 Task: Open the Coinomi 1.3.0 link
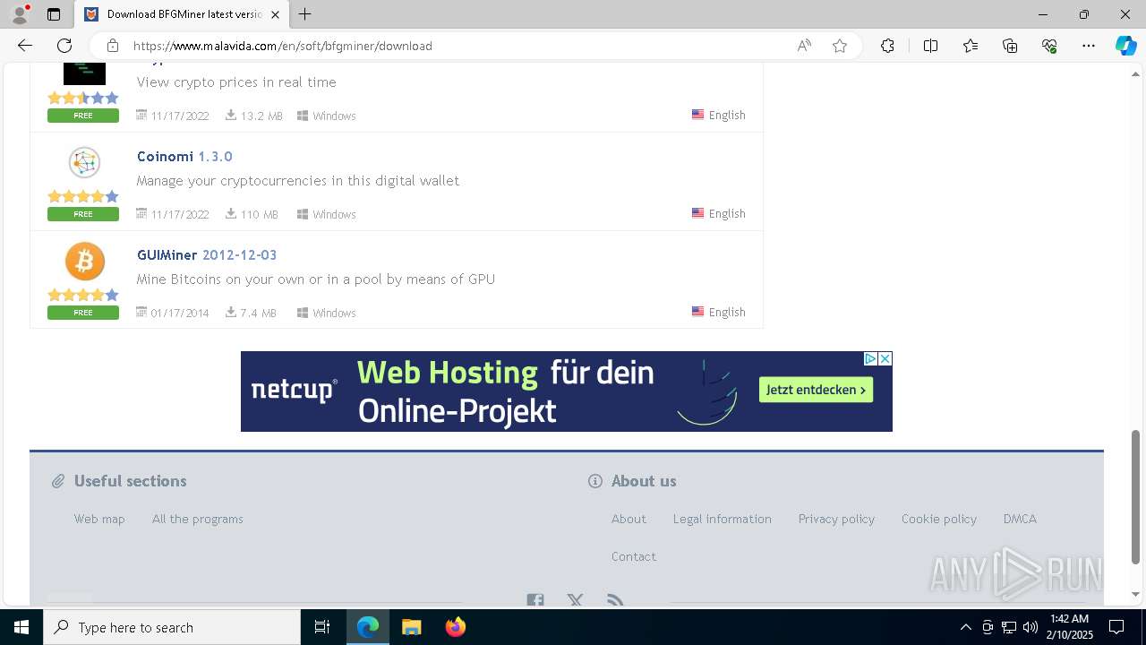(x=184, y=156)
